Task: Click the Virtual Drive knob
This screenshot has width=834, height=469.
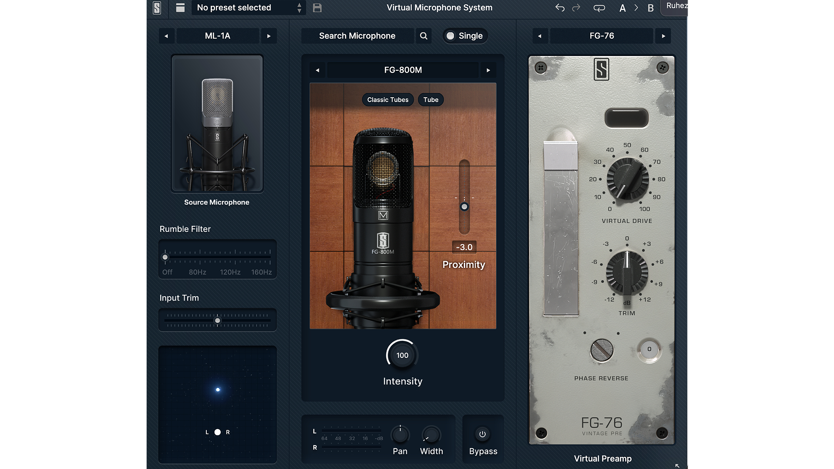Action: pyautogui.click(x=627, y=179)
